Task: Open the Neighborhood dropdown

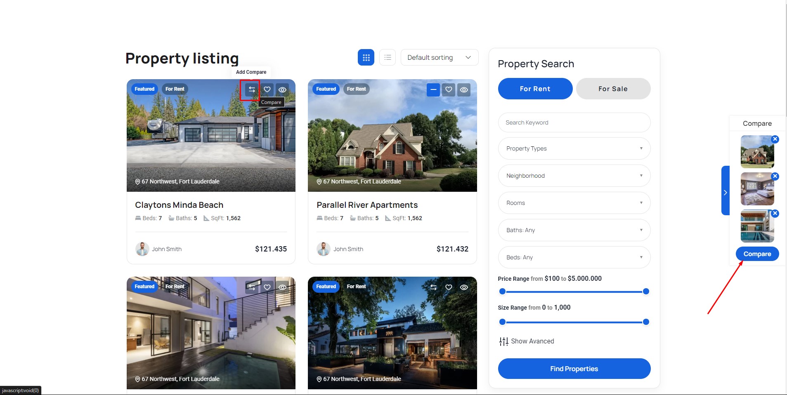Action: click(x=574, y=176)
